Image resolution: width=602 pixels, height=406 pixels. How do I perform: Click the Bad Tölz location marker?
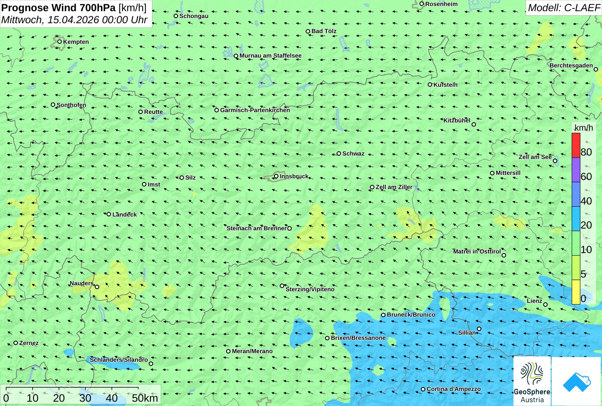click(308, 31)
